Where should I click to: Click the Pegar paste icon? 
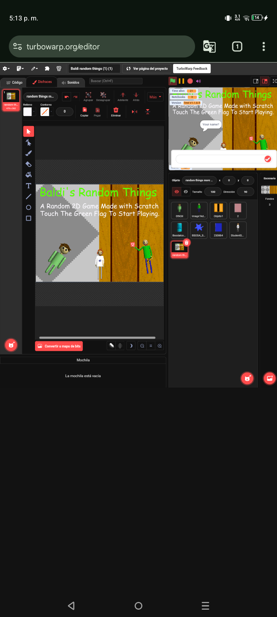pos(97,110)
